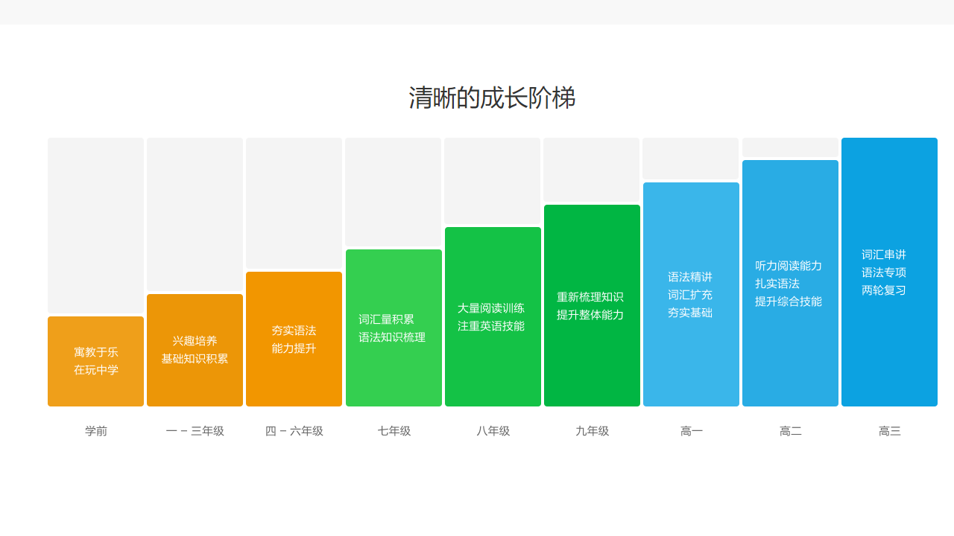Select the 四－六年级 label text

pyautogui.click(x=294, y=430)
